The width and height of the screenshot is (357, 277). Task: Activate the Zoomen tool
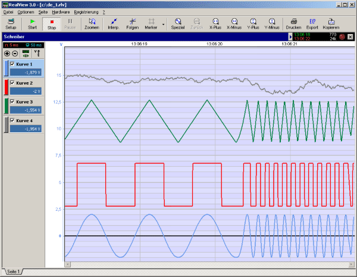tap(92, 24)
